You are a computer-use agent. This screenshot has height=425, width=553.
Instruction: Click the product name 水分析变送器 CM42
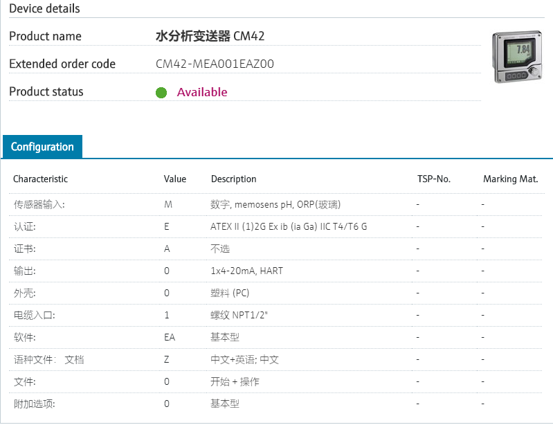click(x=210, y=36)
